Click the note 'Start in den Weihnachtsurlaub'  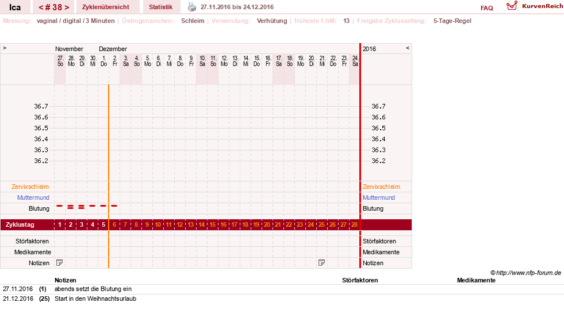click(x=95, y=299)
